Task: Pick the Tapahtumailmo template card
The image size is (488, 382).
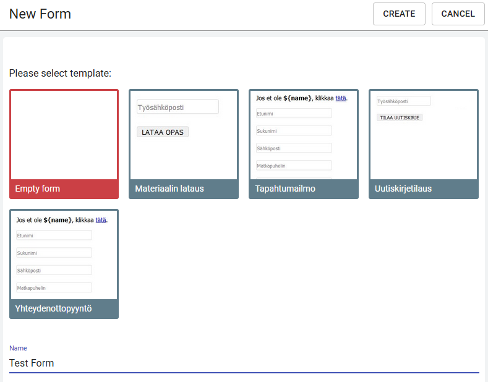Action: [x=304, y=144]
